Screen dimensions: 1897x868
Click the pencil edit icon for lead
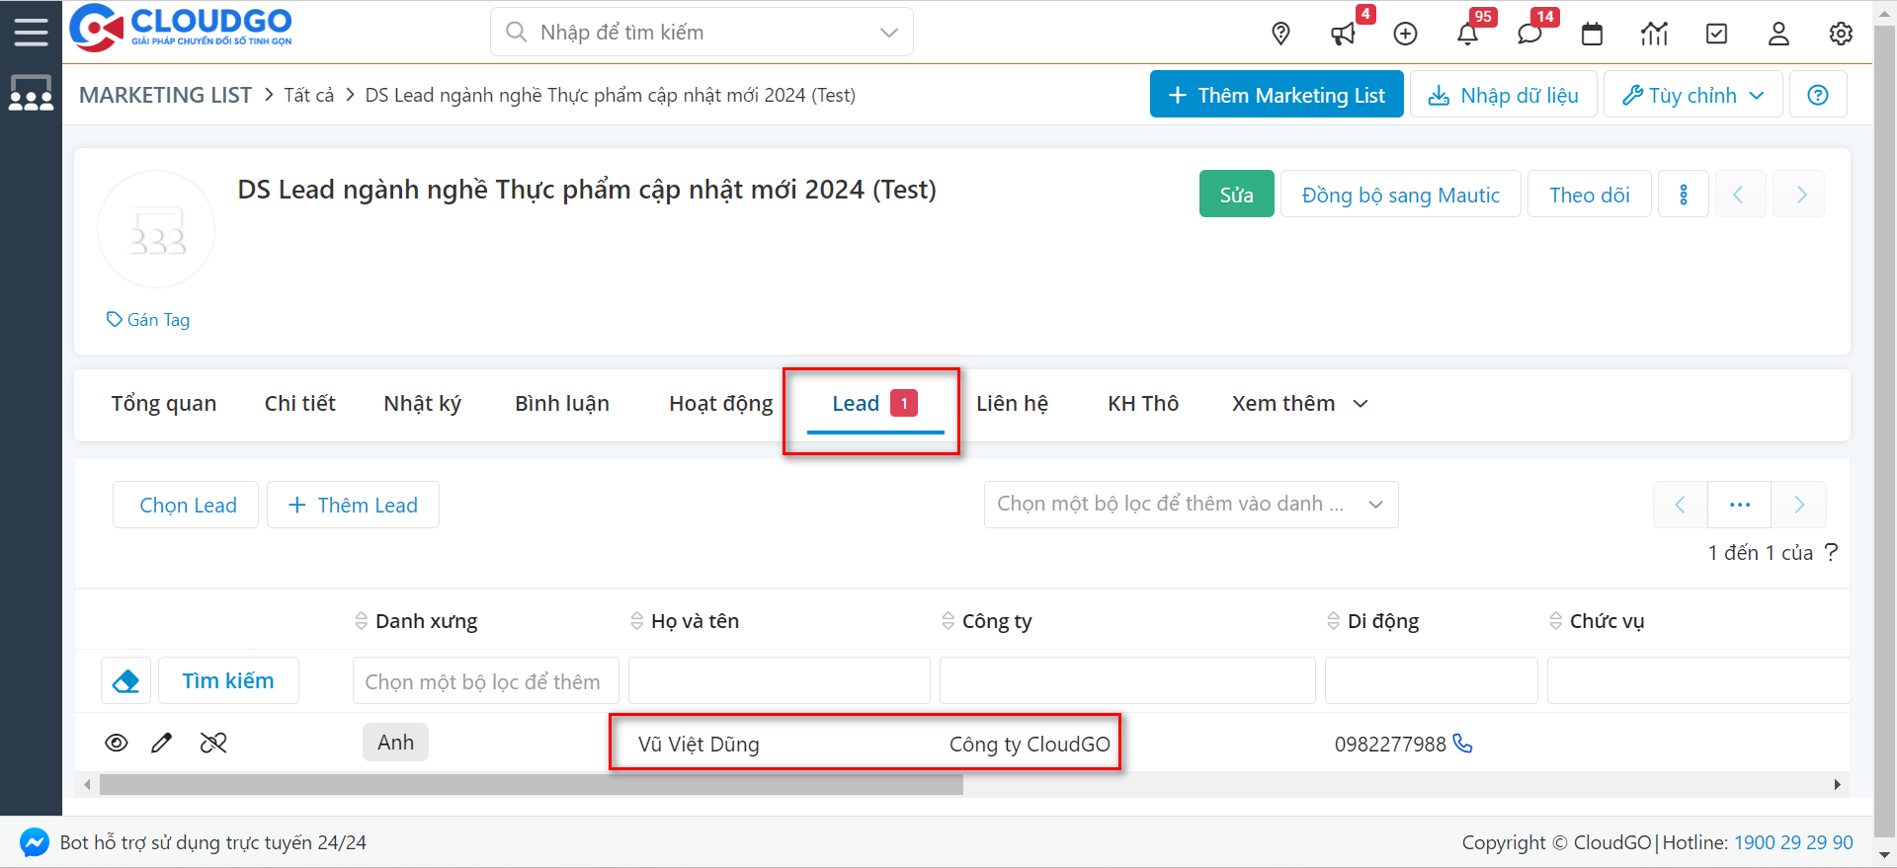click(x=162, y=743)
